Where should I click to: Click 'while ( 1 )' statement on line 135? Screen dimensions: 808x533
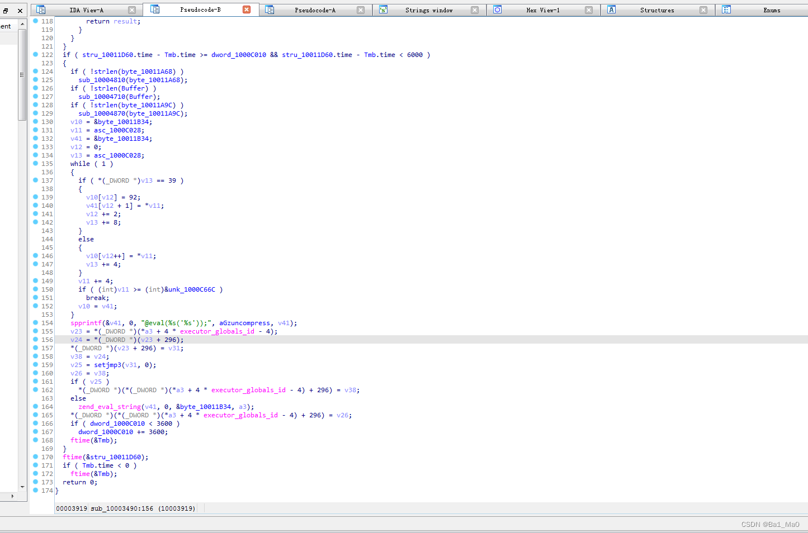click(x=92, y=164)
